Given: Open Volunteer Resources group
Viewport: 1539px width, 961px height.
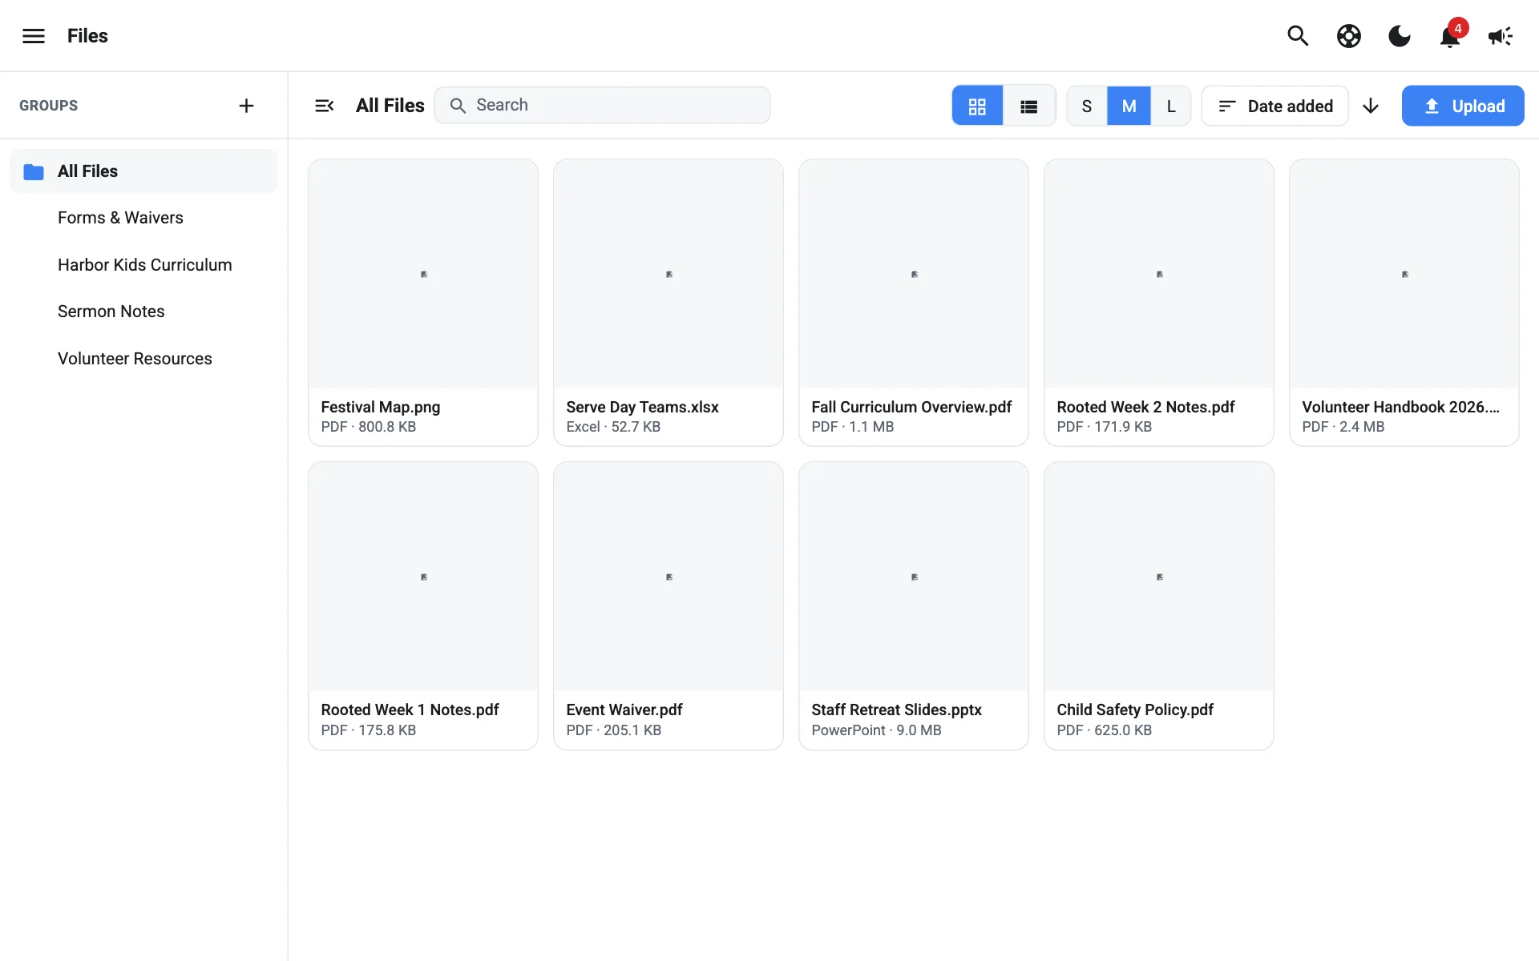Looking at the screenshot, I should (143, 359).
